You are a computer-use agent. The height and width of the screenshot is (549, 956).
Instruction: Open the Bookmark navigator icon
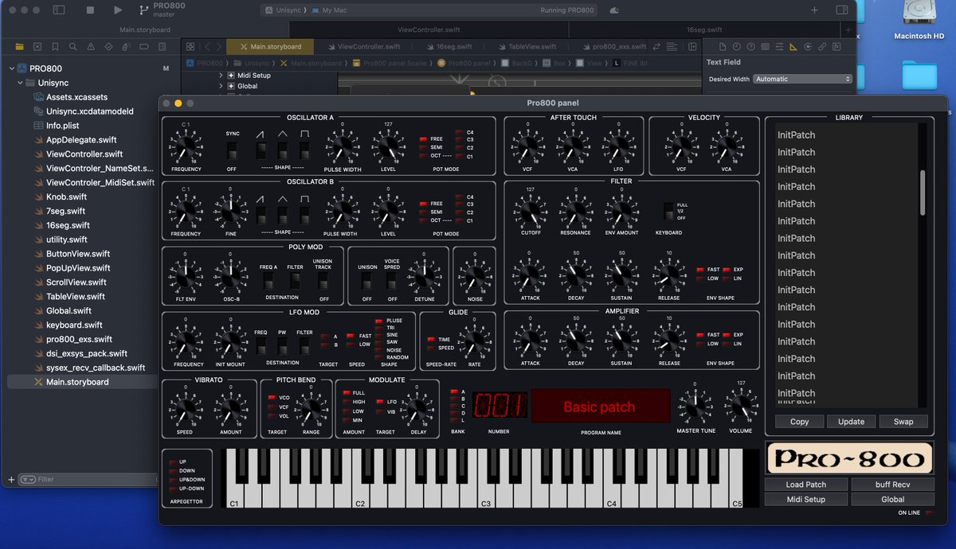[x=55, y=47]
